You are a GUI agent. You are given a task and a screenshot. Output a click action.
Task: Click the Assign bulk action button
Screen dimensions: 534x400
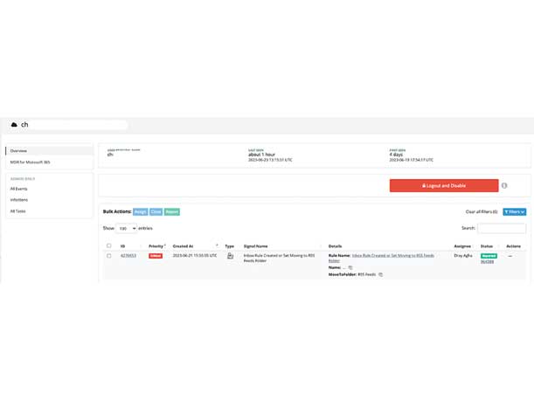pyautogui.click(x=140, y=211)
